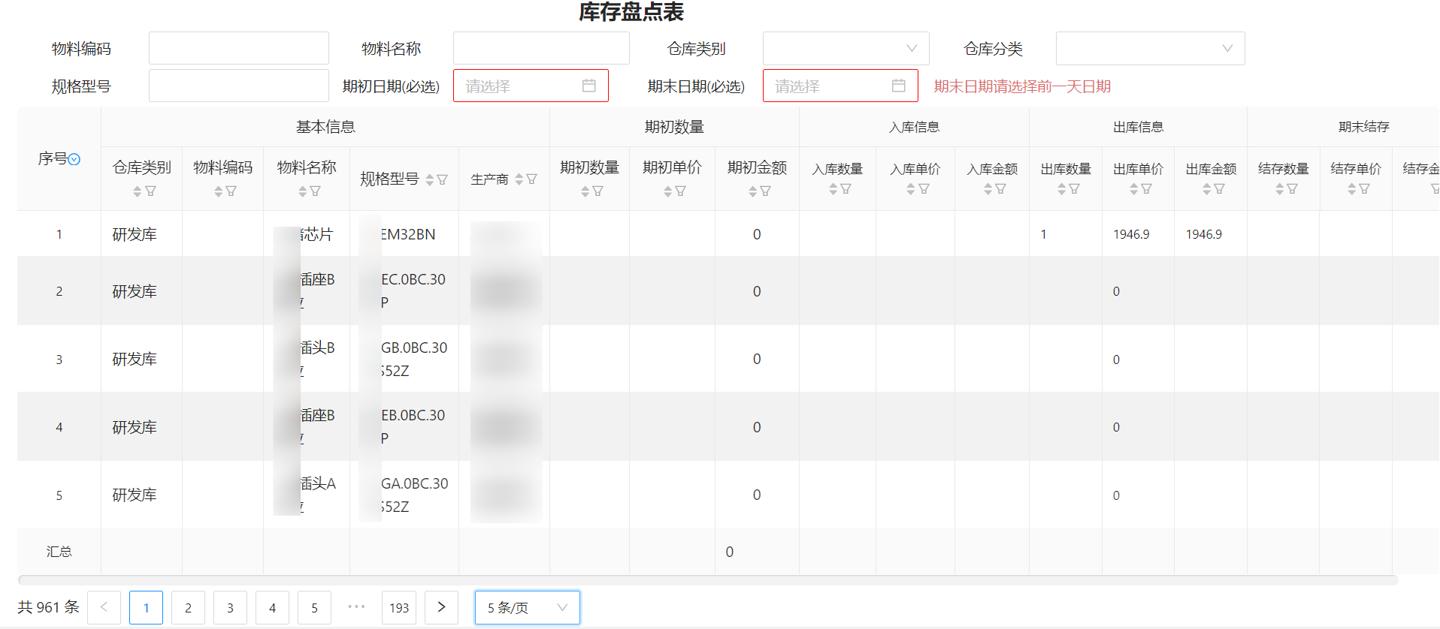Sort the 出库单价 column
Image resolution: width=1440 pixels, height=629 pixels.
pyautogui.click(x=1133, y=189)
